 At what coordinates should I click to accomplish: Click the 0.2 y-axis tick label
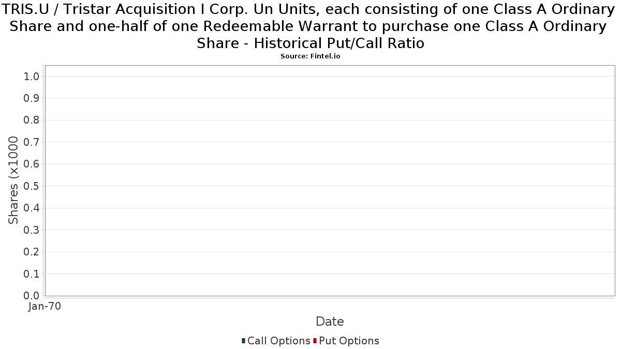click(32, 252)
